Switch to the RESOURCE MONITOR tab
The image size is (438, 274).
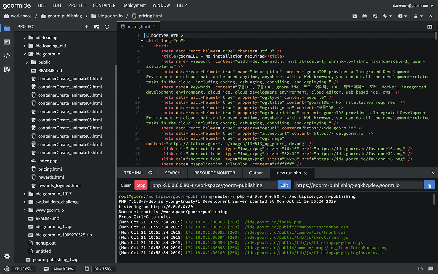(x=215, y=173)
